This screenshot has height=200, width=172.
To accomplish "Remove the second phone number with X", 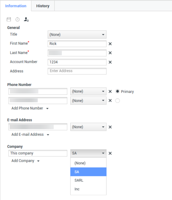I will pyautogui.click(x=110, y=101).
